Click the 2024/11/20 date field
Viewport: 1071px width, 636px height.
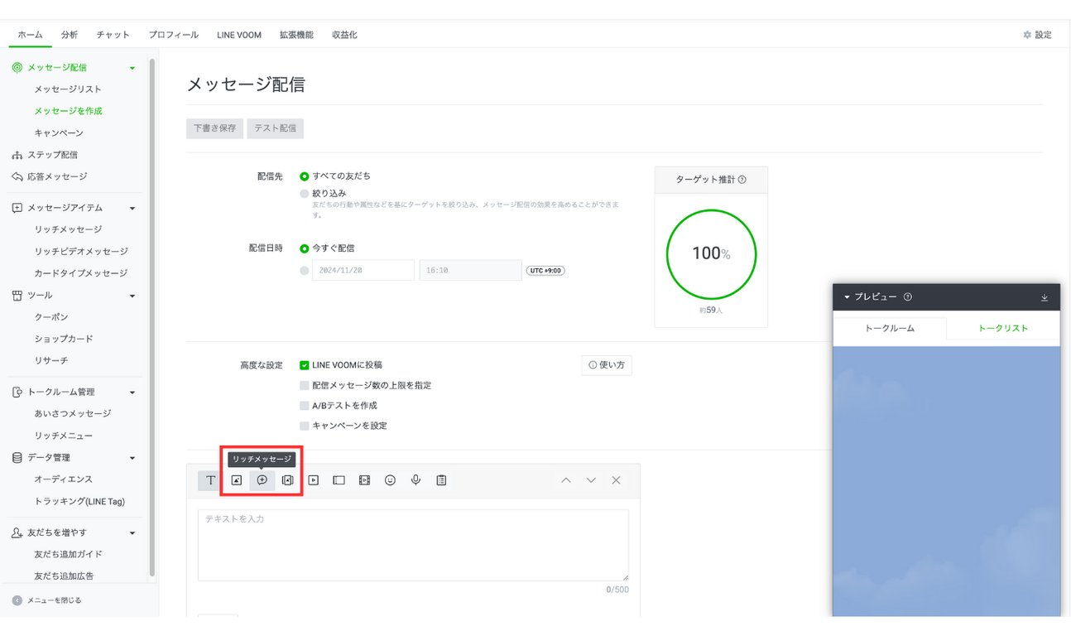coord(363,271)
